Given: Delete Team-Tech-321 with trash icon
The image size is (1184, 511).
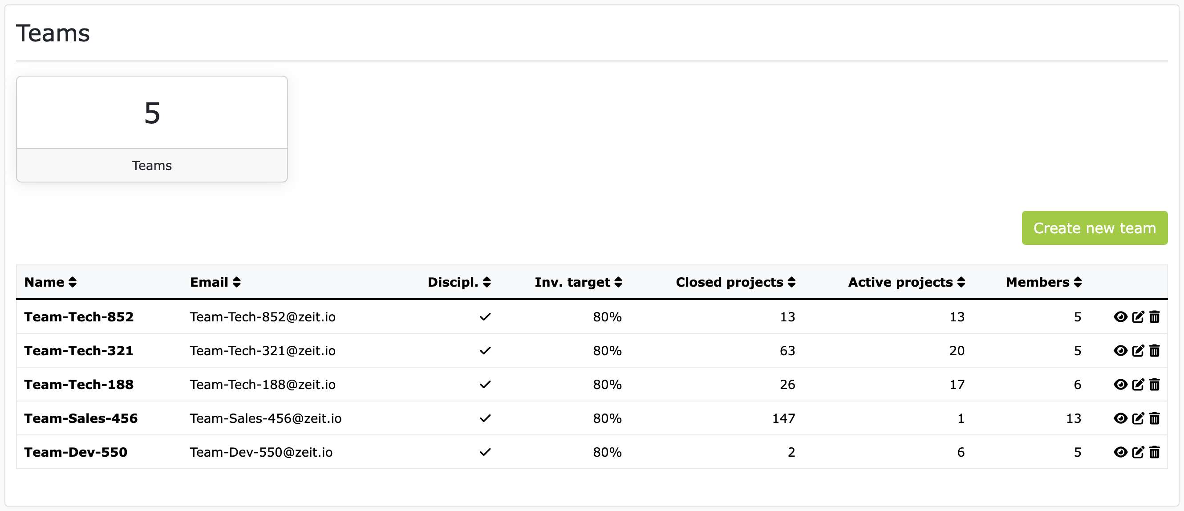Looking at the screenshot, I should 1154,351.
